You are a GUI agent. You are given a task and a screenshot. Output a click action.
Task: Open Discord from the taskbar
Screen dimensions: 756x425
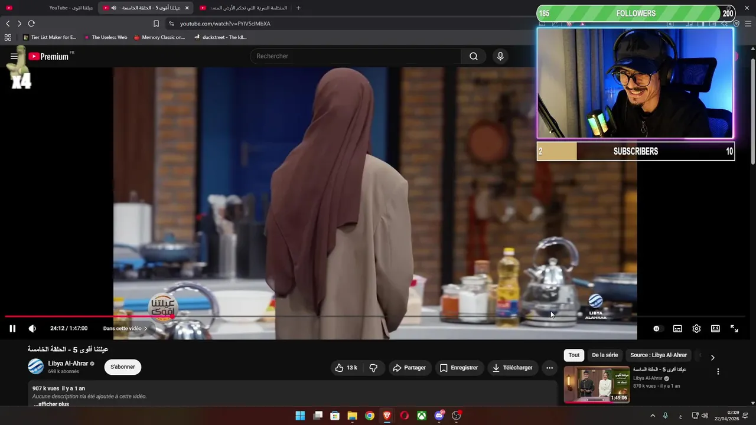tap(439, 416)
